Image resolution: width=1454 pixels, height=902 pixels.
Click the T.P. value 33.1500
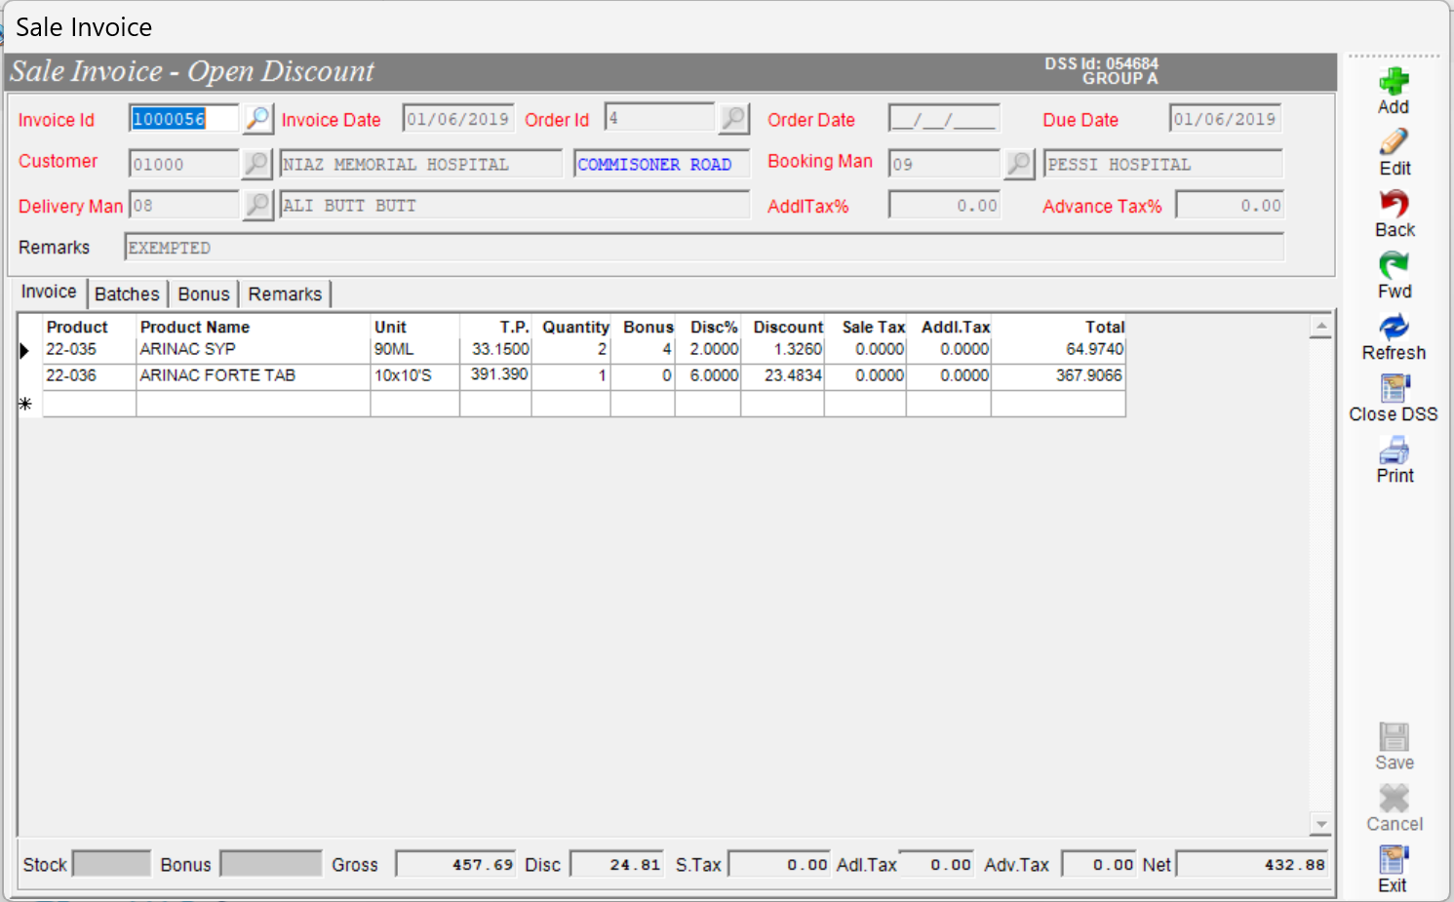[x=495, y=349]
